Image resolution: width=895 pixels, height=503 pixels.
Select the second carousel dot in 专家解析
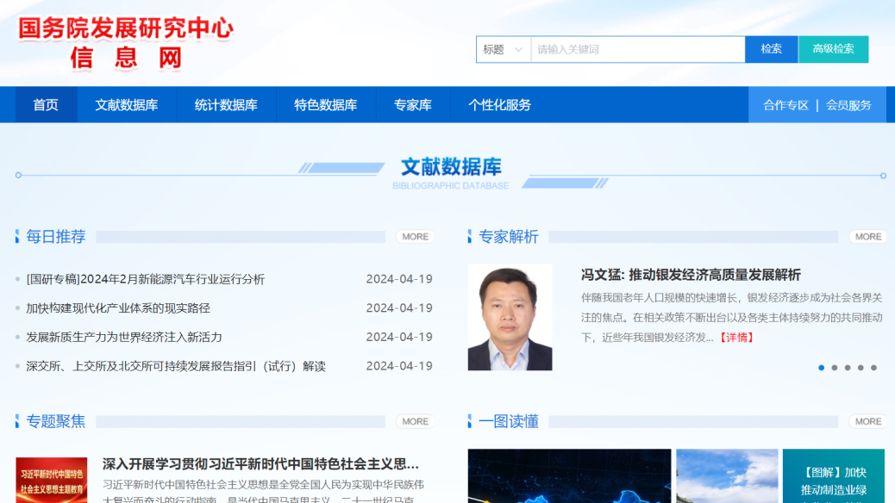click(x=834, y=368)
